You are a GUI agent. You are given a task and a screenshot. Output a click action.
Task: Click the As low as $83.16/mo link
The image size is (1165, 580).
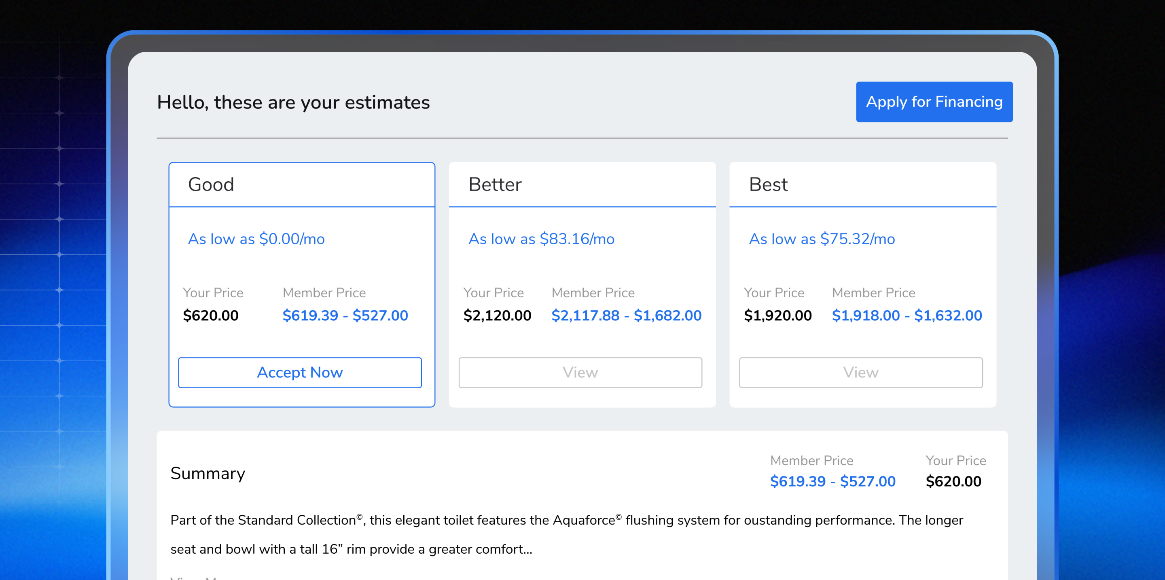541,239
